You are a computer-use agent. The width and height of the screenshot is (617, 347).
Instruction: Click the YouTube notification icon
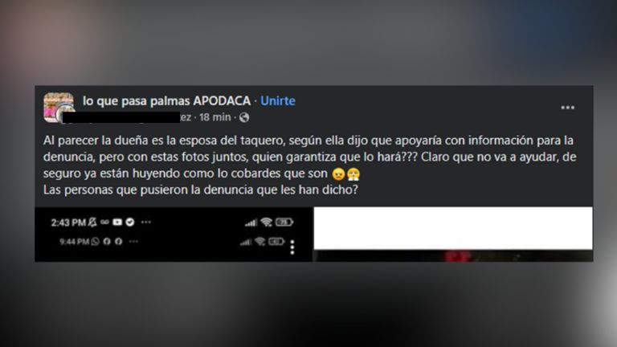pos(117,222)
